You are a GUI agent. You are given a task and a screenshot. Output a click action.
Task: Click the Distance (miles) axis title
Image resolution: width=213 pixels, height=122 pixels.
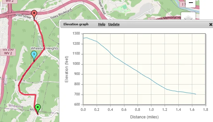click(x=144, y=117)
